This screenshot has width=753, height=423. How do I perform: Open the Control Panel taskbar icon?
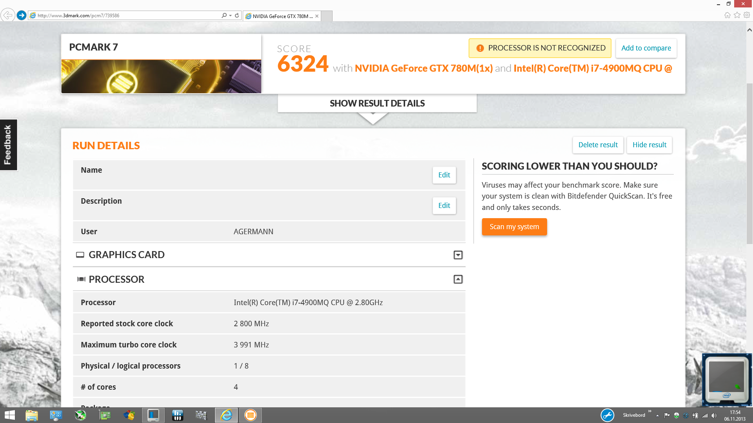[56, 415]
